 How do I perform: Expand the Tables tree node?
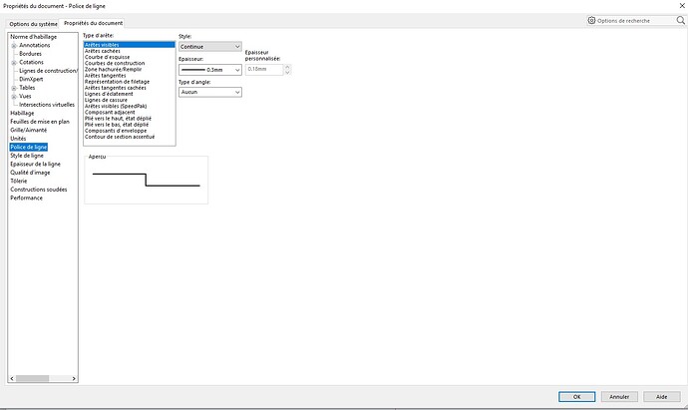tap(14, 88)
